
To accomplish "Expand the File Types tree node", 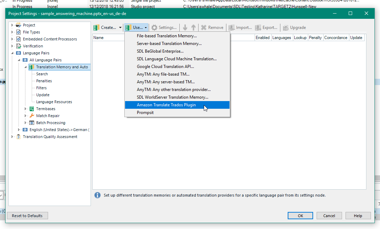I will click(x=12, y=32).
